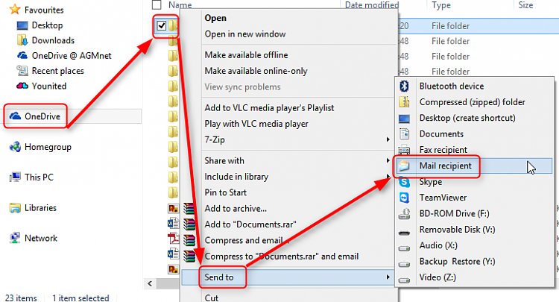The width and height of the screenshot is (559, 302).
Task: Click the This PC computer icon
Action: (x=15, y=177)
